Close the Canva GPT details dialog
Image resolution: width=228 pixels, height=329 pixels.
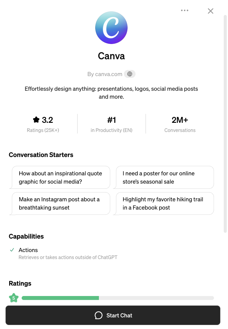[x=211, y=11]
